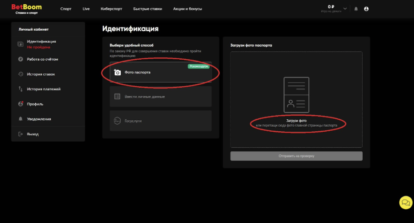Open Акции и бонусы page

coord(187,9)
